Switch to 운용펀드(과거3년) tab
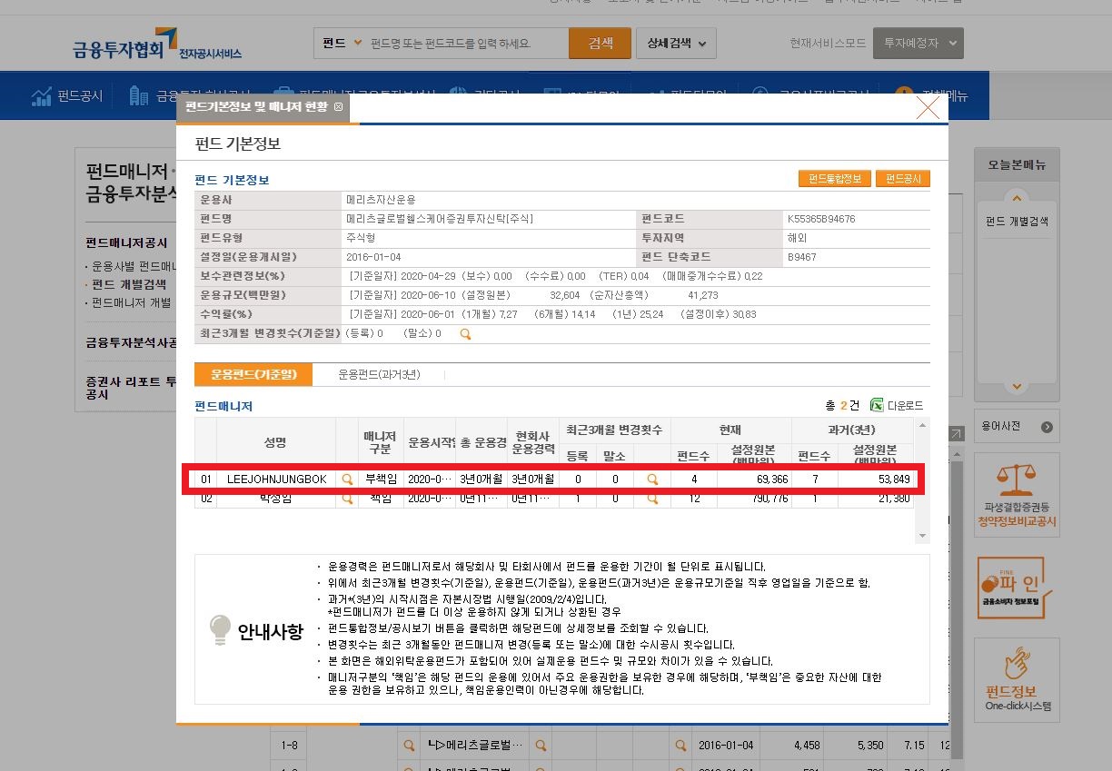Screen dimensions: 1112x771 coord(379,374)
